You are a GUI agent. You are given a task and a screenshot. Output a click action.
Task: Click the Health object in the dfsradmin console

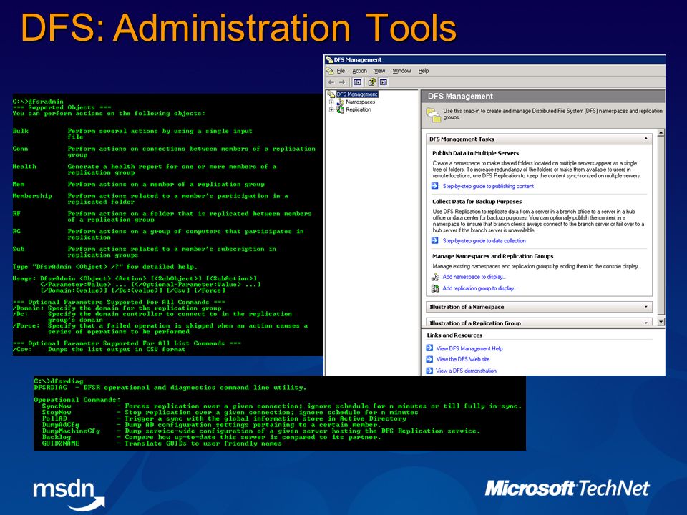pos(24,167)
